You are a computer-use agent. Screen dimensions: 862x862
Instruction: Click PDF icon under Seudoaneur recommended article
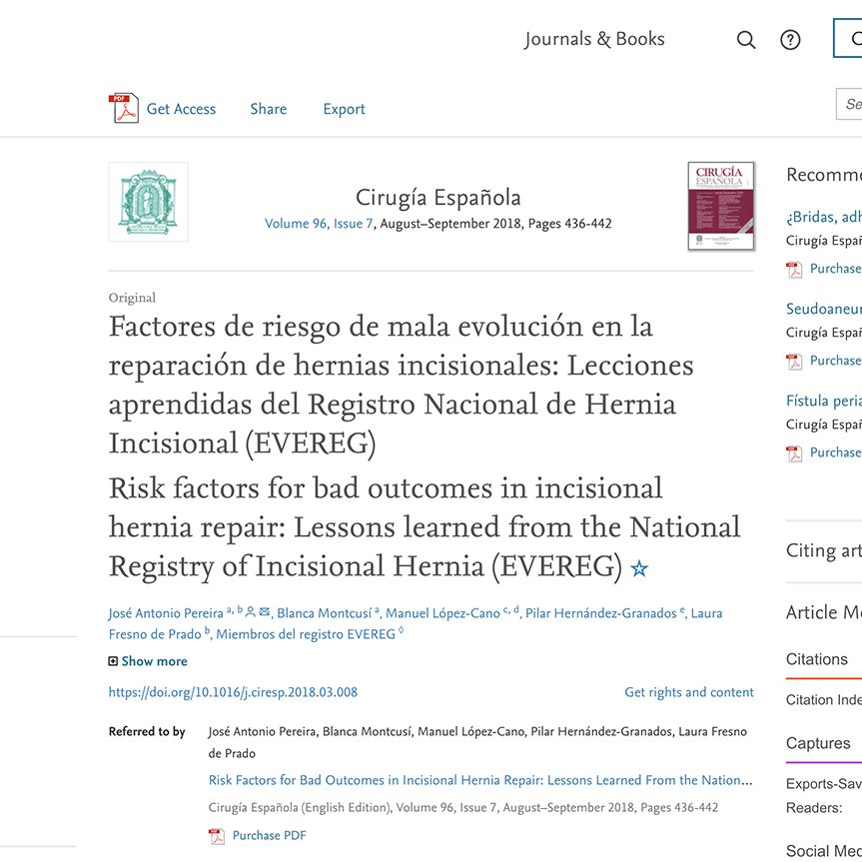click(x=794, y=362)
